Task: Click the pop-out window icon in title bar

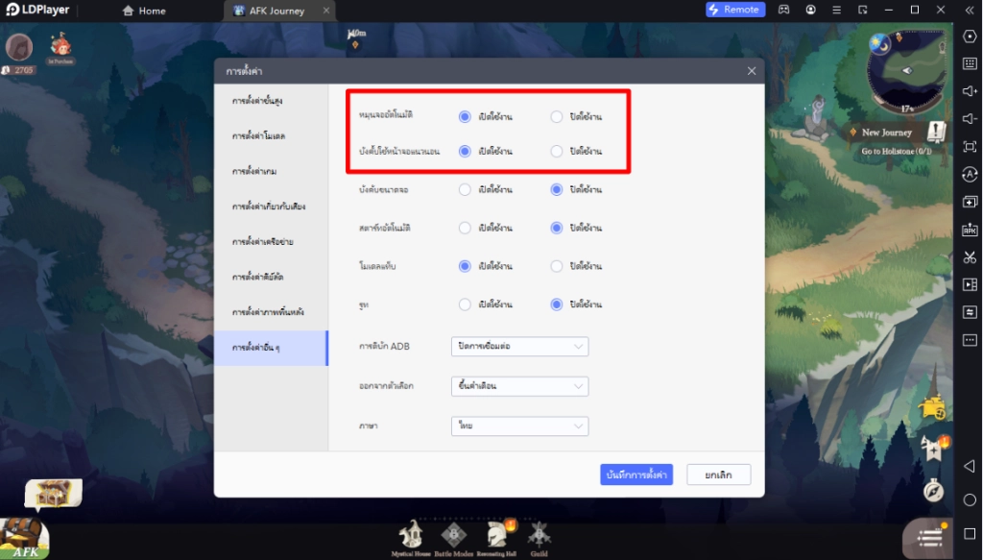Action: point(863,10)
